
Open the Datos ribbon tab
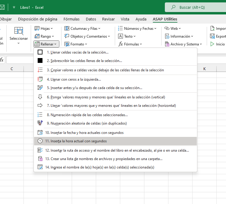[91, 19]
